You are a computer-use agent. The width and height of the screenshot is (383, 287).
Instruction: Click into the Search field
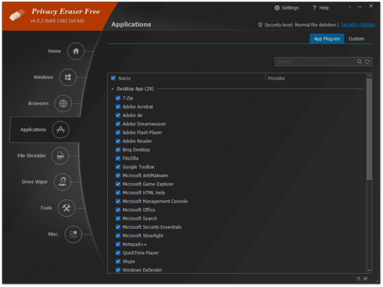tap(315, 62)
